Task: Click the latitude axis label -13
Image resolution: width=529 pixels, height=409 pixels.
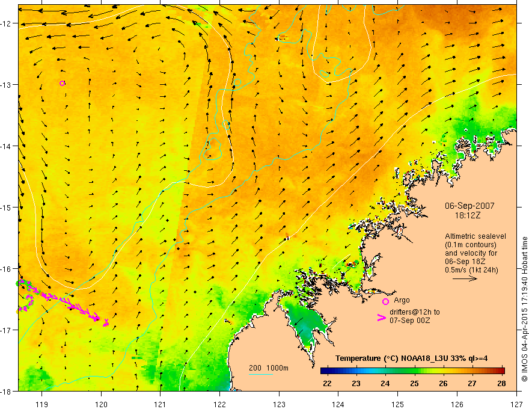Action: (6, 84)
